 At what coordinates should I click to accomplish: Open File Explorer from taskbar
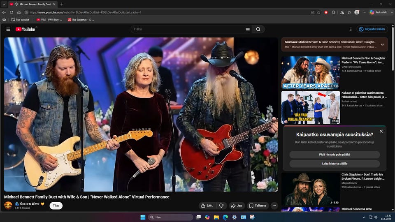[x=216, y=217]
